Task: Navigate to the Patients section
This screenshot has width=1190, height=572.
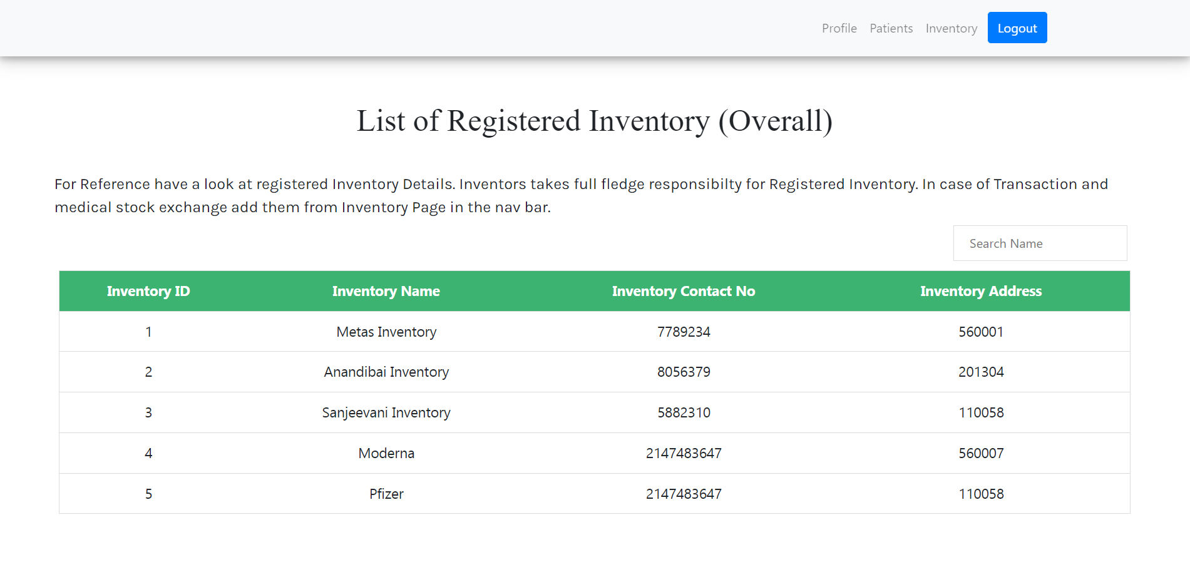Action: coord(891,28)
